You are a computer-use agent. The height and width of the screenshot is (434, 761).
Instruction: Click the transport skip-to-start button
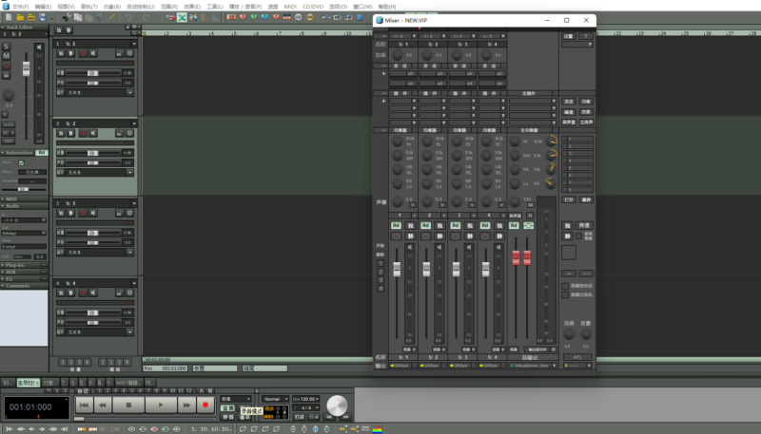[84, 405]
